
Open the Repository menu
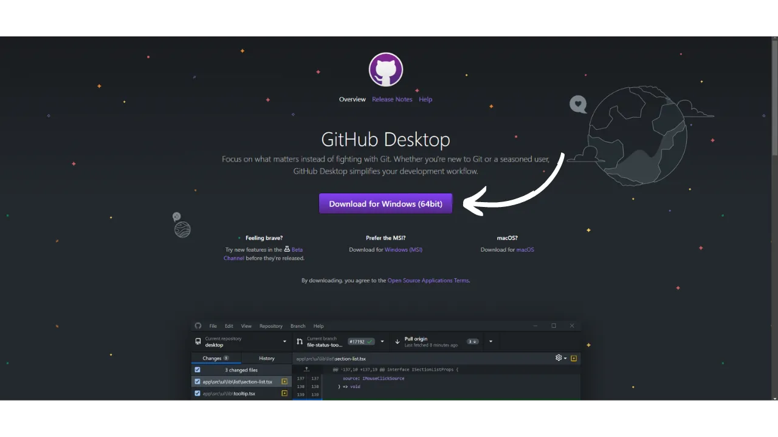point(271,326)
